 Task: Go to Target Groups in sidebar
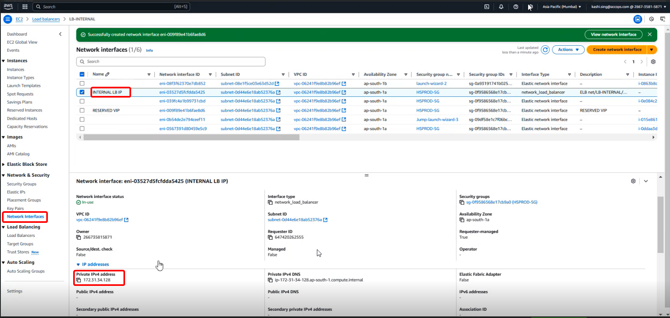coord(20,244)
